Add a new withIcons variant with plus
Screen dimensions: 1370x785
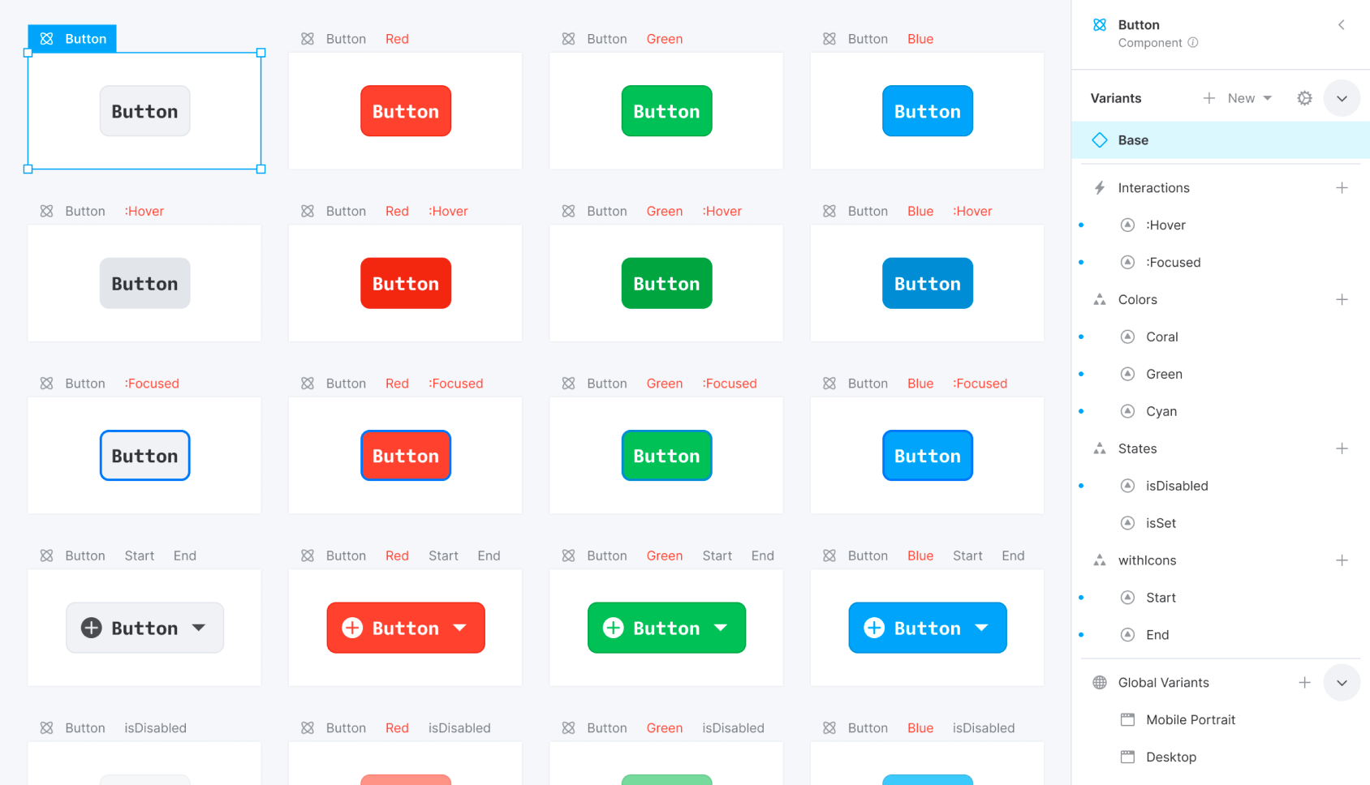(x=1342, y=561)
